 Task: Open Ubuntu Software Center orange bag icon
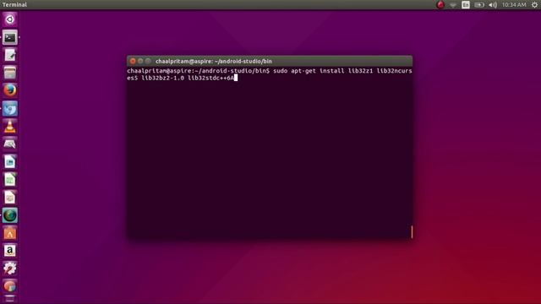pyautogui.click(x=9, y=233)
